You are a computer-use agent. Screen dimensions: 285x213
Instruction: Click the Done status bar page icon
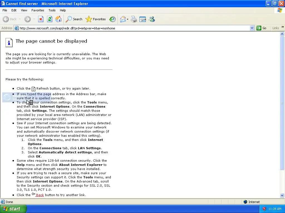(3, 202)
